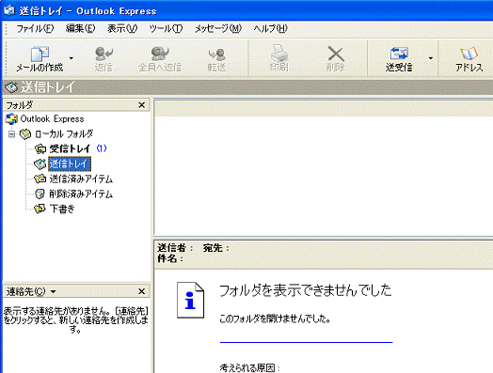The height and width of the screenshot is (373, 493).
Task: Open the dropdown arrow next to メールの作成
Action: 72,58
